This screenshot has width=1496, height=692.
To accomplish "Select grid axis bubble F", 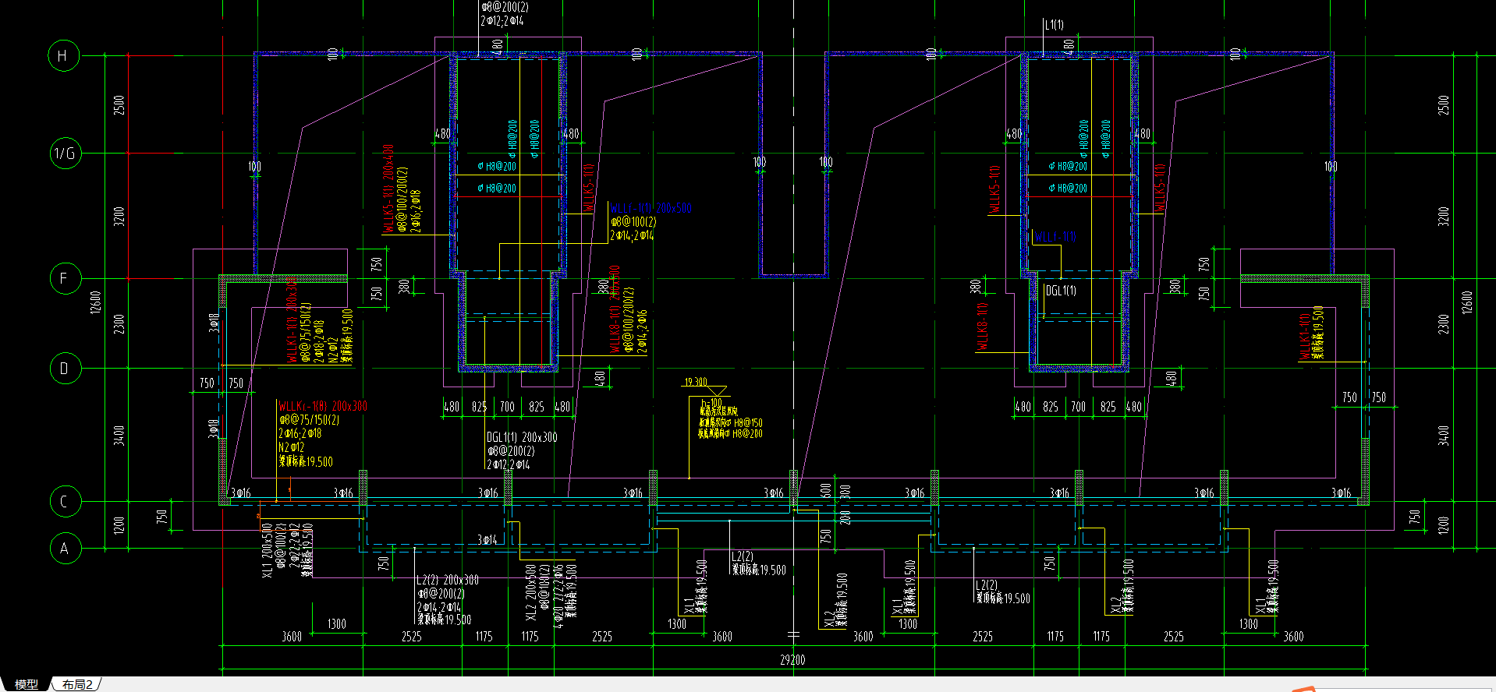I will [x=66, y=278].
